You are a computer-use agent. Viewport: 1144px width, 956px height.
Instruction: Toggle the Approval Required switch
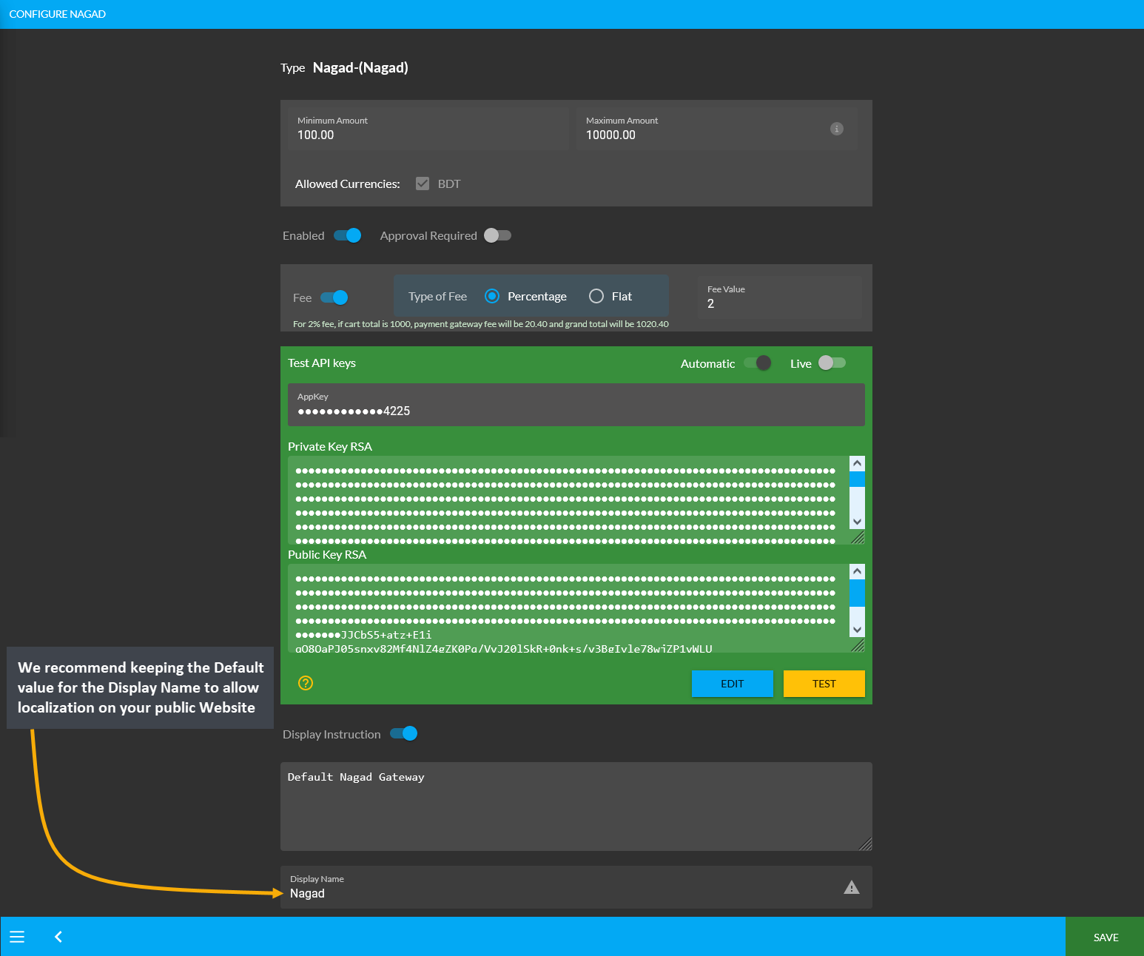click(497, 235)
